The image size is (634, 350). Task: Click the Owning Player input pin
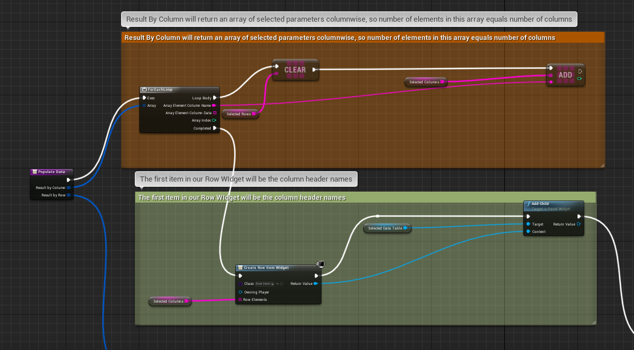point(240,292)
